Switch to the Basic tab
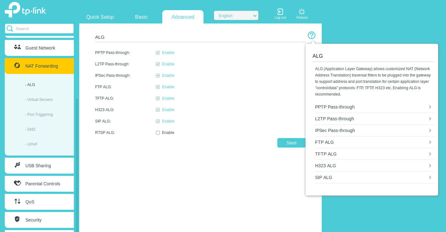446x232 pixels. point(141,17)
